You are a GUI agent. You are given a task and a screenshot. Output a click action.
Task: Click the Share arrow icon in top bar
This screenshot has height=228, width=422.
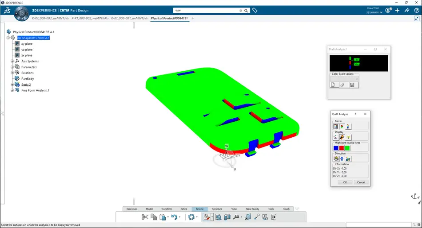click(407, 10)
